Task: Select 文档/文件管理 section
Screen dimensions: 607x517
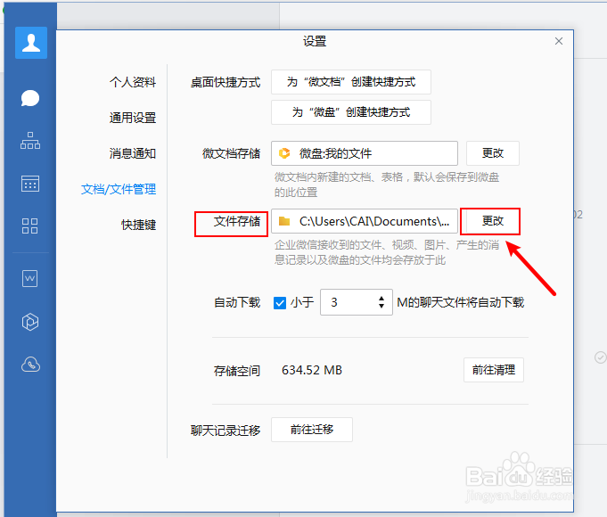Action: coord(119,189)
